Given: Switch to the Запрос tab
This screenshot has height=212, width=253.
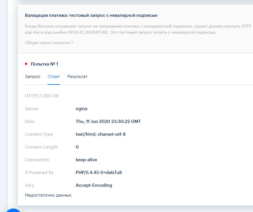Looking at the screenshot, I should (x=32, y=77).
